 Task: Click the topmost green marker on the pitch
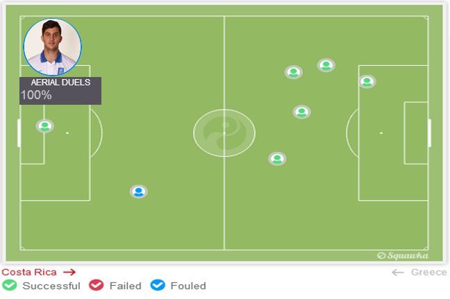coord(326,65)
